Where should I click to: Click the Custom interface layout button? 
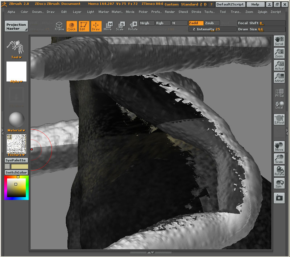[x=171, y=4]
